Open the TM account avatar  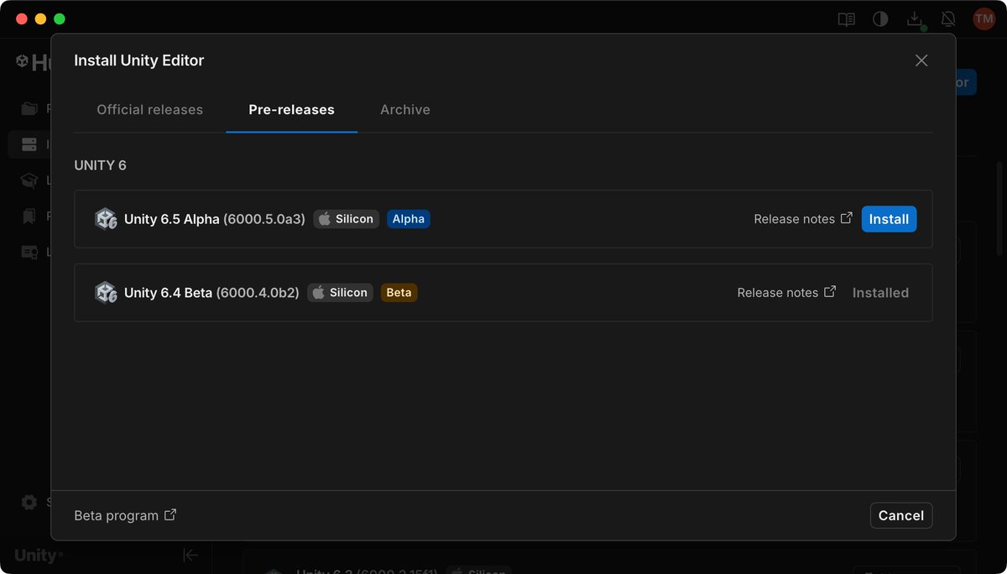click(x=984, y=19)
